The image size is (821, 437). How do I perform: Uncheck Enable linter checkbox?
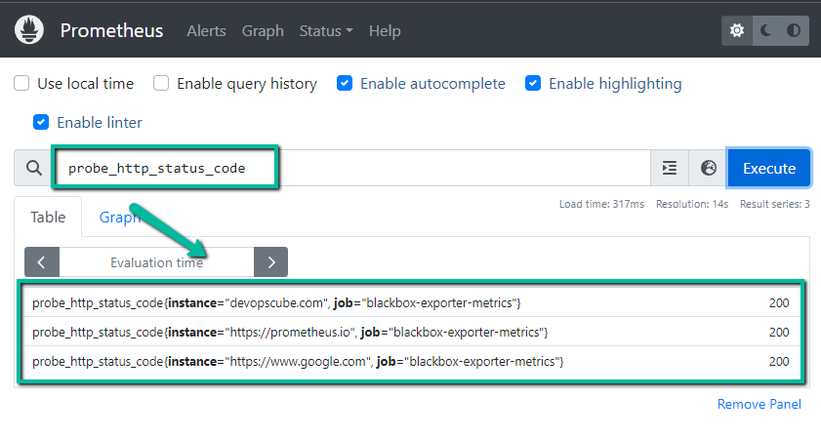point(41,122)
